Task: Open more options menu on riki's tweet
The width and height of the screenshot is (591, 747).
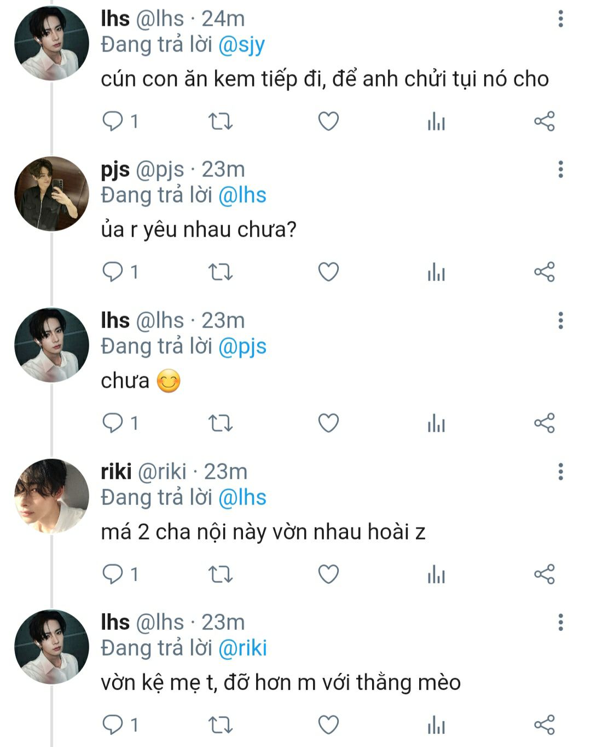Action: 560,472
